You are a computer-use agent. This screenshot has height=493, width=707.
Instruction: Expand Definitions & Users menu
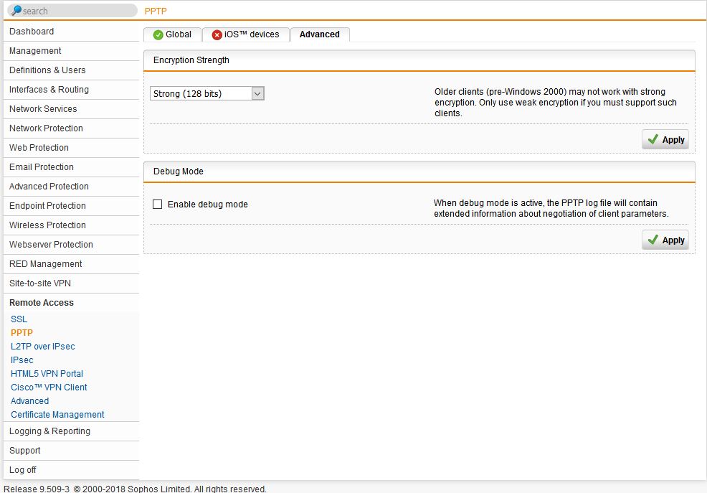(71, 70)
